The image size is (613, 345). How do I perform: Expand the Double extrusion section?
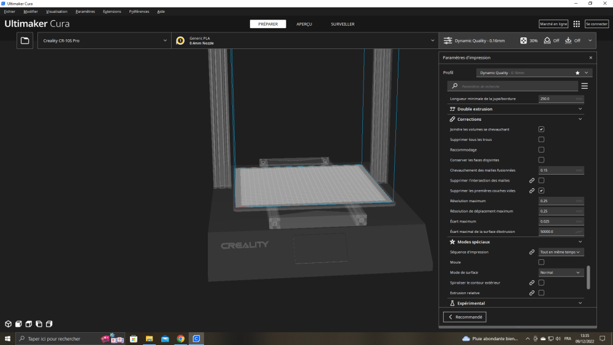pyautogui.click(x=516, y=109)
